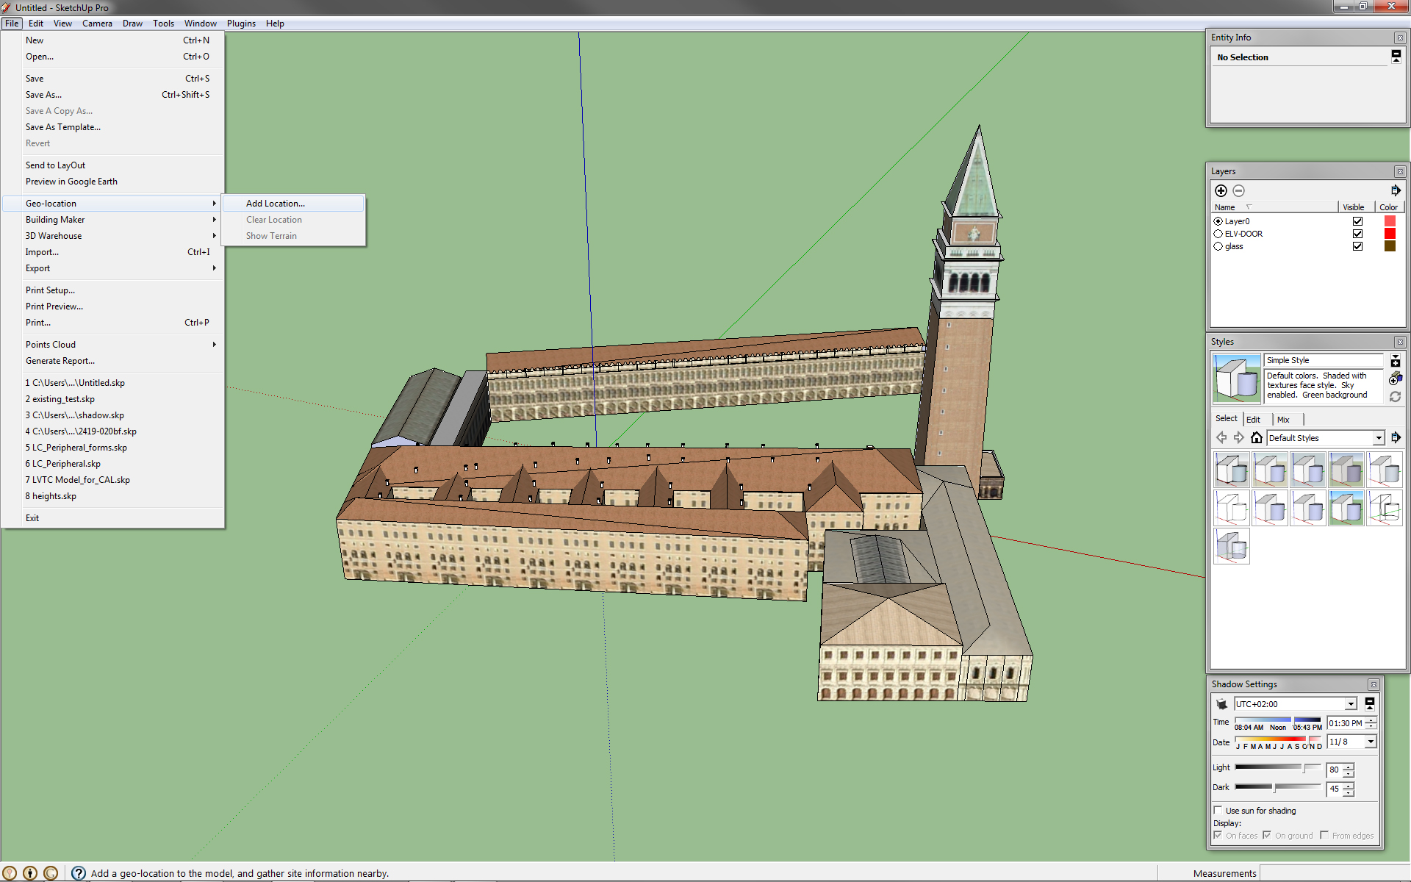This screenshot has width=1411, height=882.
Task: Click the help question-mark icon in status bar
Action: point(79,873)
